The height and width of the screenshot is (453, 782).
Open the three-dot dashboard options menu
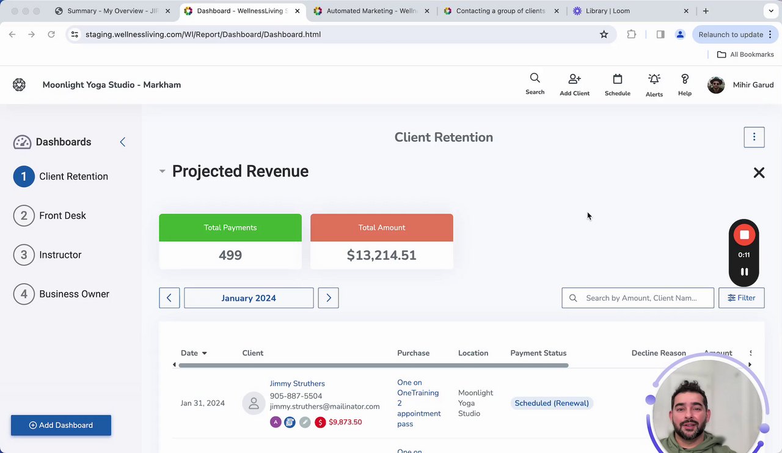coord(754,137)
